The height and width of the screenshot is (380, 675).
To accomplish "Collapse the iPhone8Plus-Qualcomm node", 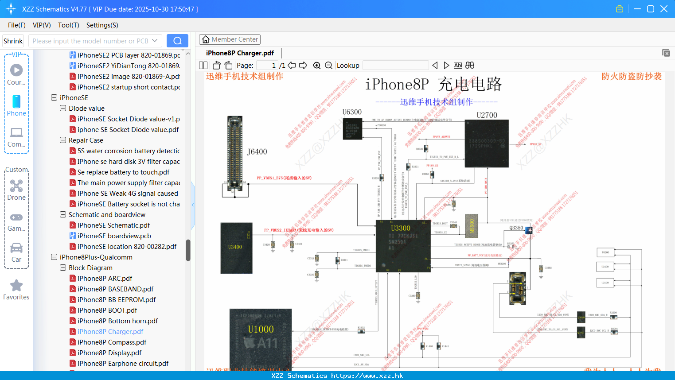I will point(54,257).
